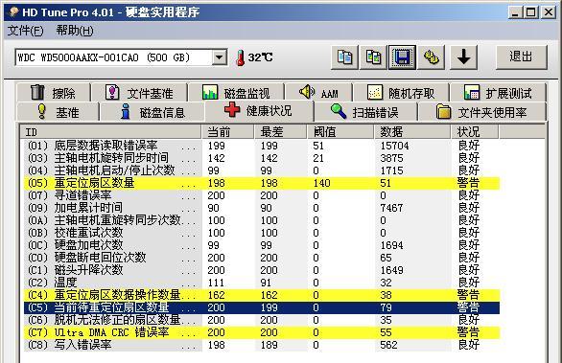Screen dimensions: 562x363
Task: Select the (C6) 脱机无法修正的扇区数量 row
Action: pyautogui.click(x=262, y=320)
